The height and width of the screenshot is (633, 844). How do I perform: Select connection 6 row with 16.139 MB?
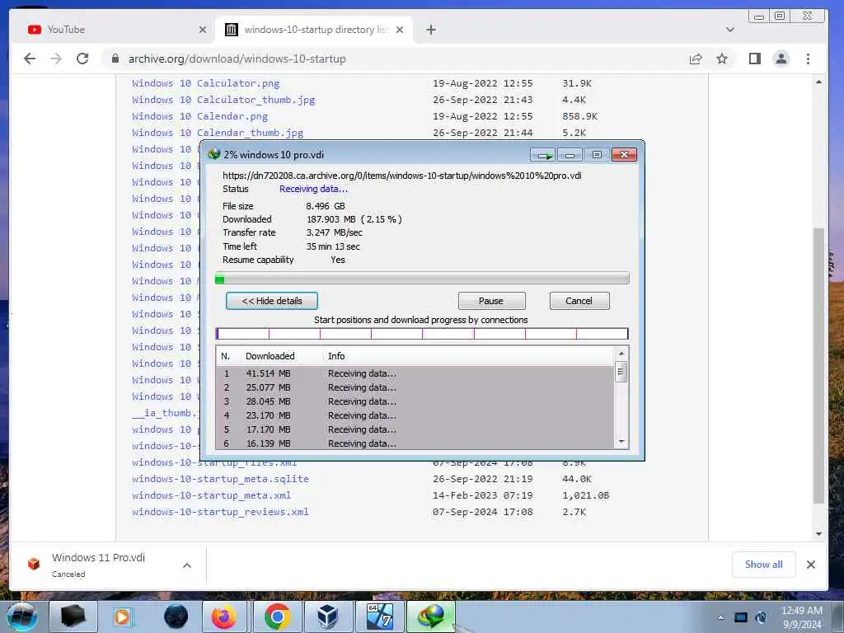click(x=415, y=443)
